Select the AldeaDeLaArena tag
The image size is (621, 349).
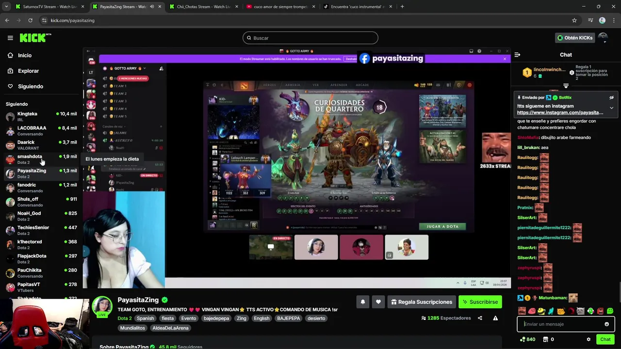[170, 328]
